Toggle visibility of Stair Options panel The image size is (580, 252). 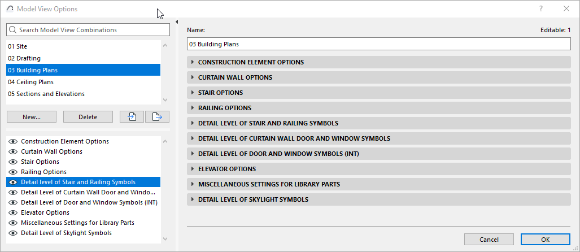pyautogui.click(x=12, y=162)
